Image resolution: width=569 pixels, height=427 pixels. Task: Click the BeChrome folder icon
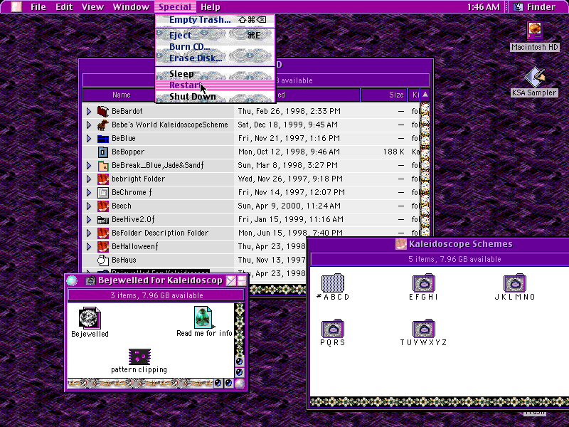coord(103,192)
